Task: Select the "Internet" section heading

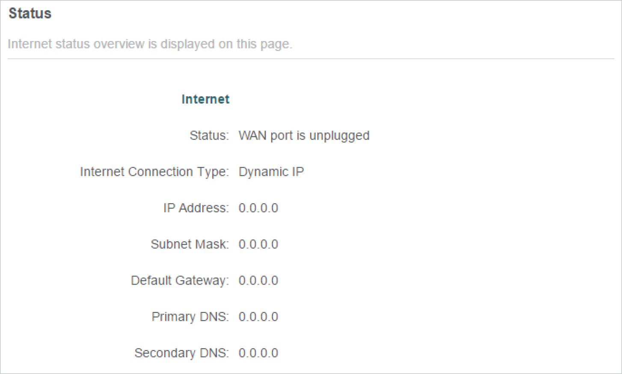Action: [205, 99]
